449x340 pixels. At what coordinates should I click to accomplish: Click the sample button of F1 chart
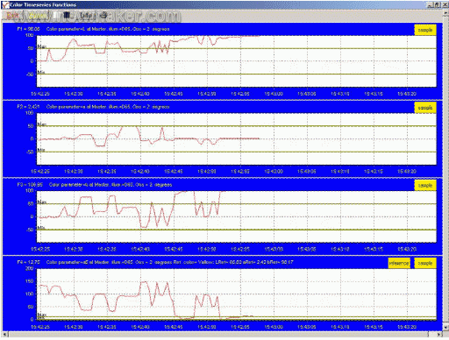[425, 30]
